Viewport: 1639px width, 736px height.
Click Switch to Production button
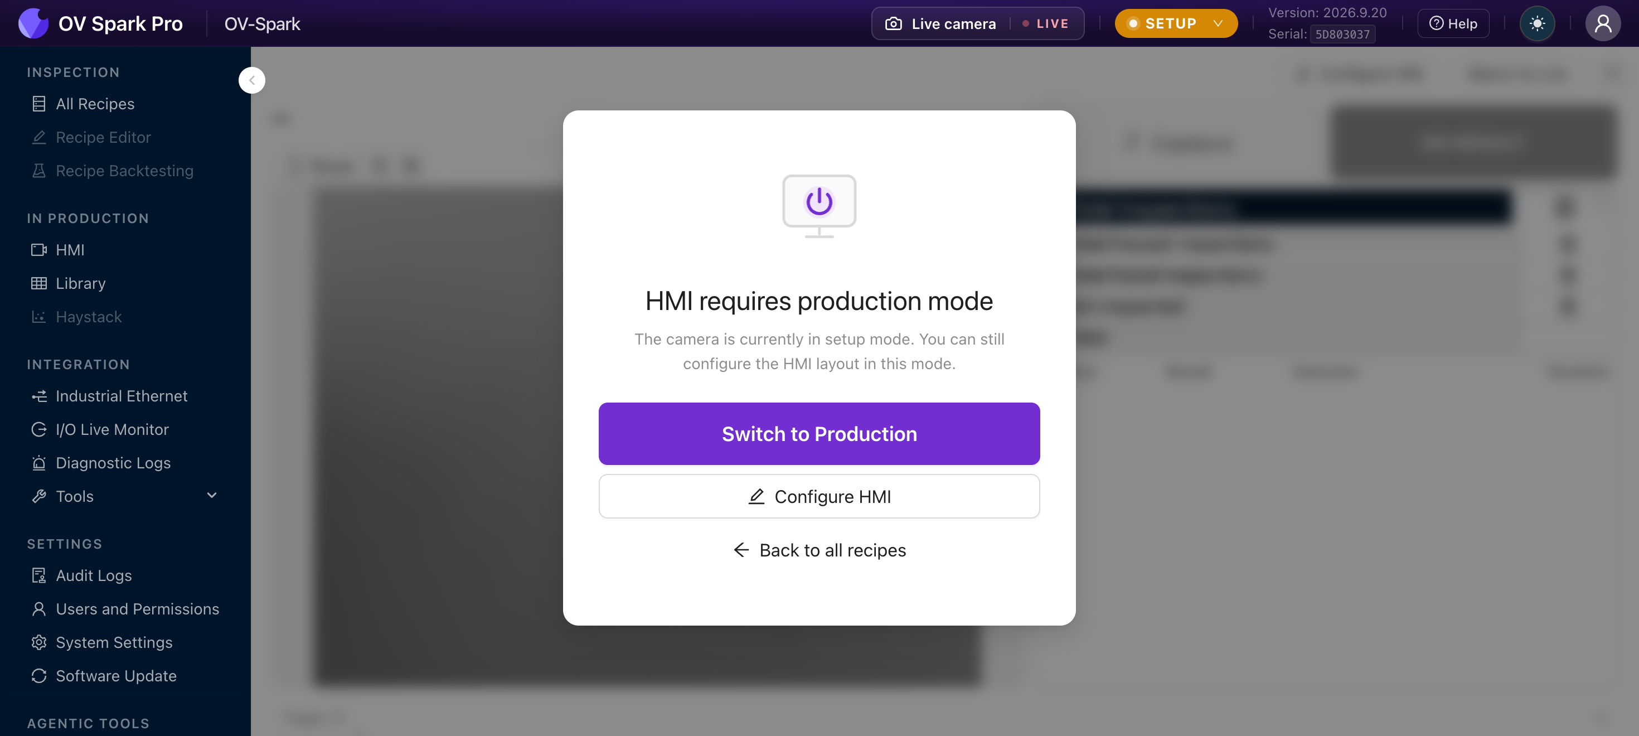[x=819, y=434]
